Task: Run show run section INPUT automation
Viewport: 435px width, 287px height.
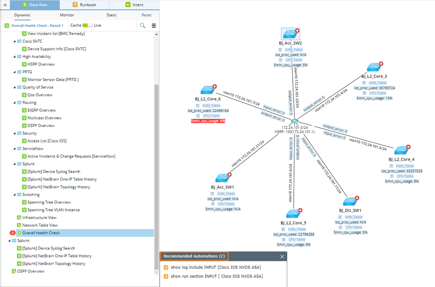Action: (x=217, y=276)
